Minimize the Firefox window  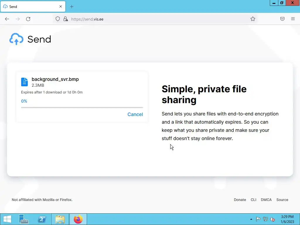(274, 3)
